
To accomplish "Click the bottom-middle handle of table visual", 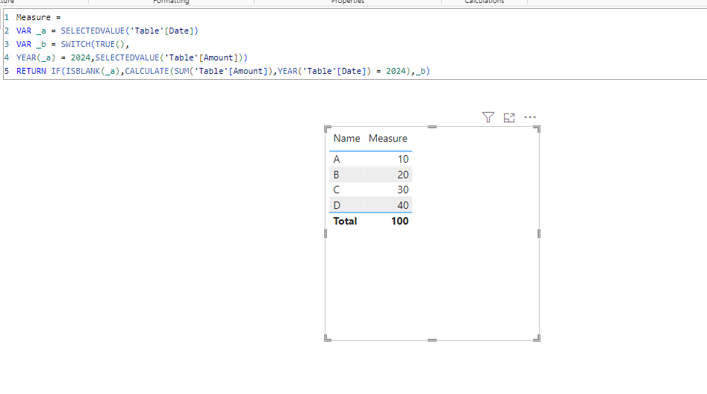I will coord(432,340).
